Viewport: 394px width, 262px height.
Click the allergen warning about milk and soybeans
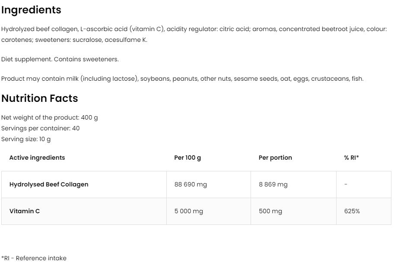pyautogui.click(x=182, y=79)
